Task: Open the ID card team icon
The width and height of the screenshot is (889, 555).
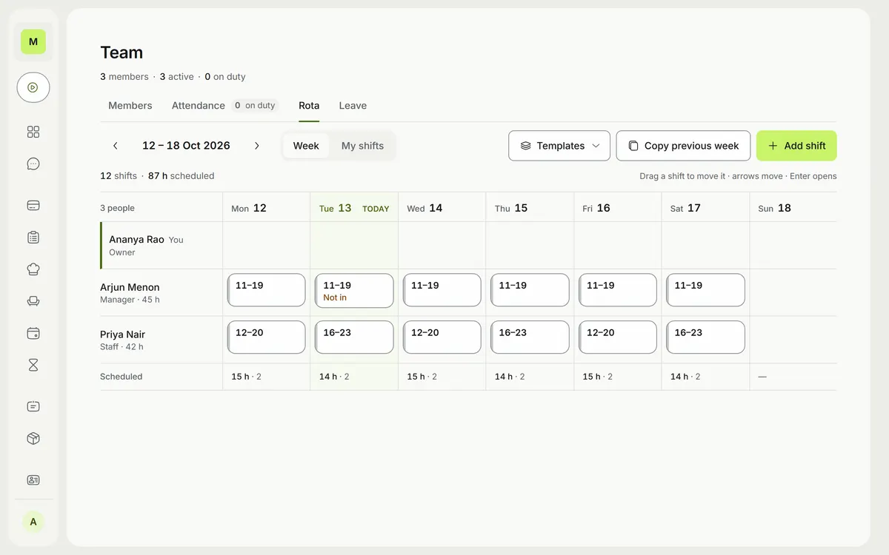Action: [x=33, y=480]
